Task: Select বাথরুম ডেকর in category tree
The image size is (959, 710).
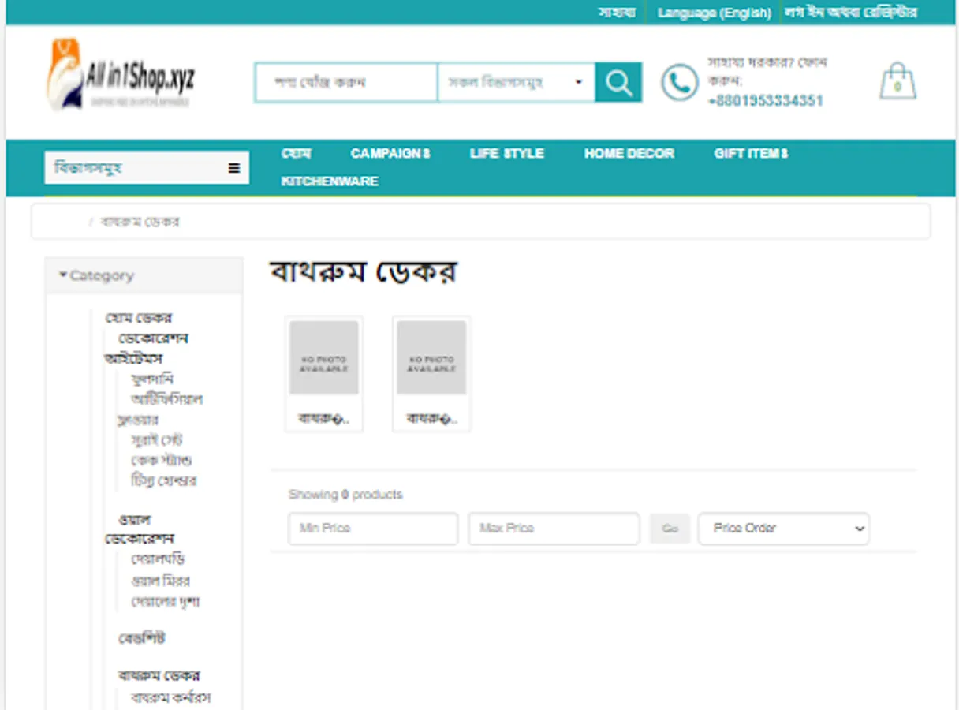Action: [159, 676]
